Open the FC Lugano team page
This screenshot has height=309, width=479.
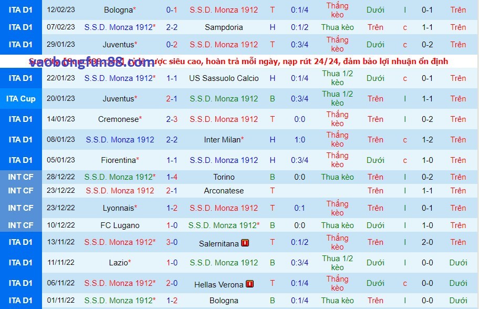pos(120,225)
